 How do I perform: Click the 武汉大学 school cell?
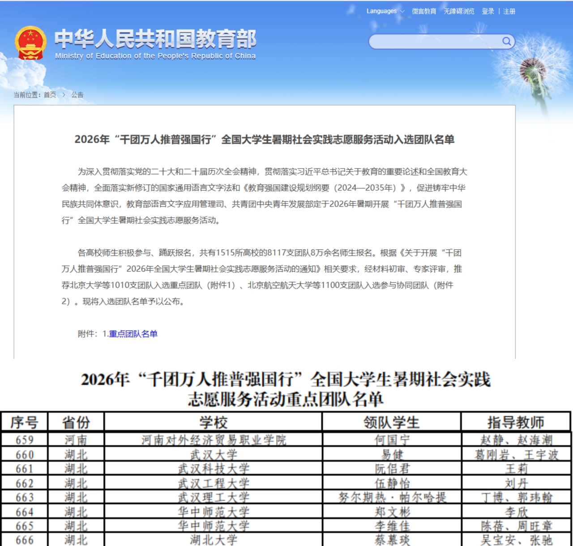pos(214,455)
